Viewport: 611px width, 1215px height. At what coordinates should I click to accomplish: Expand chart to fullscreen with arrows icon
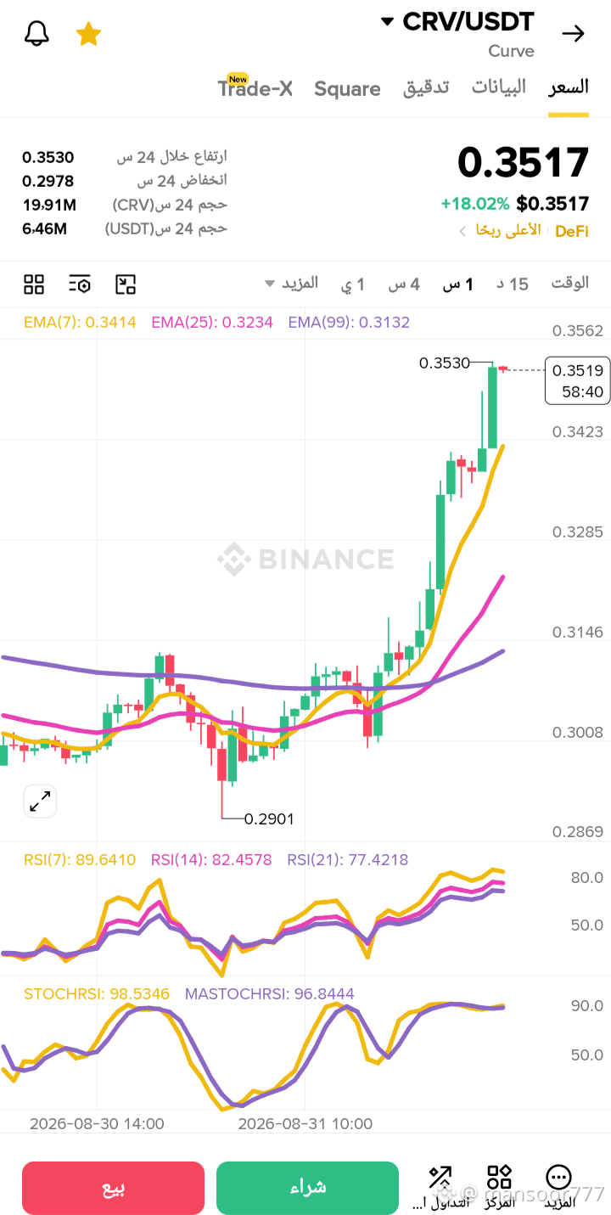click(x=40, y=801)
